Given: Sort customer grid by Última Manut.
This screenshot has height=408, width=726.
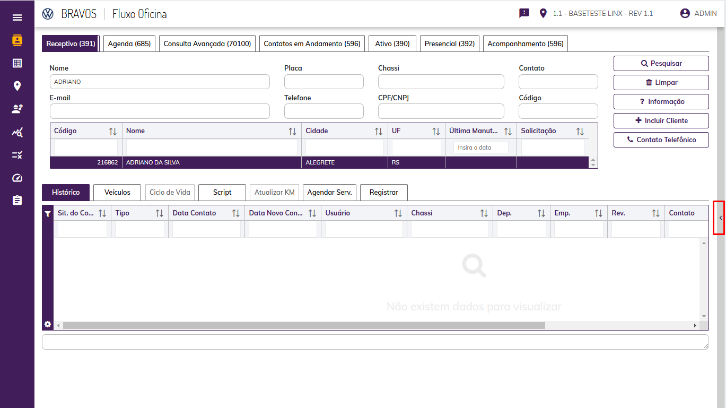Looking at the screenshot, I should pos(508,131).
